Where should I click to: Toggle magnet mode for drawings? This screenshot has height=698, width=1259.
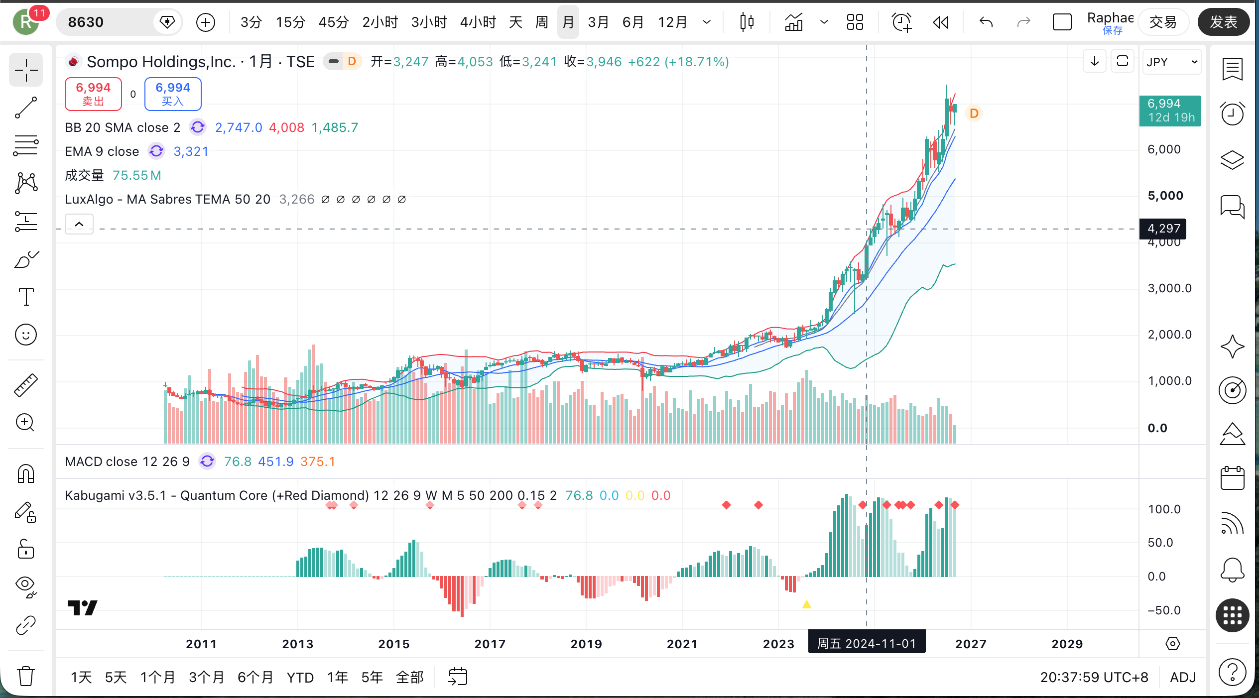26,473
